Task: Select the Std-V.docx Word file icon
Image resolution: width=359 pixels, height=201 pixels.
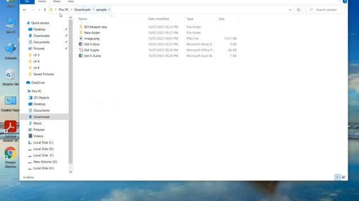Action: (81, 44)
